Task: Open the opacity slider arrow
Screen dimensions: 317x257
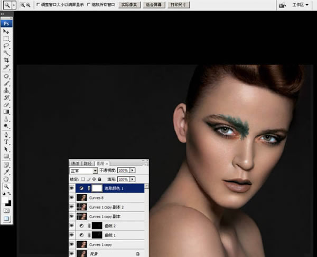Action: pos(133,170)
